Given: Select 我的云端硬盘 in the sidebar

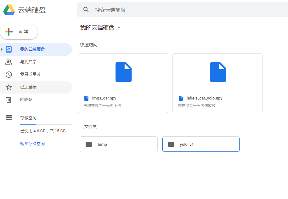Looking at the screenshot, I should [x=36, y=49].
